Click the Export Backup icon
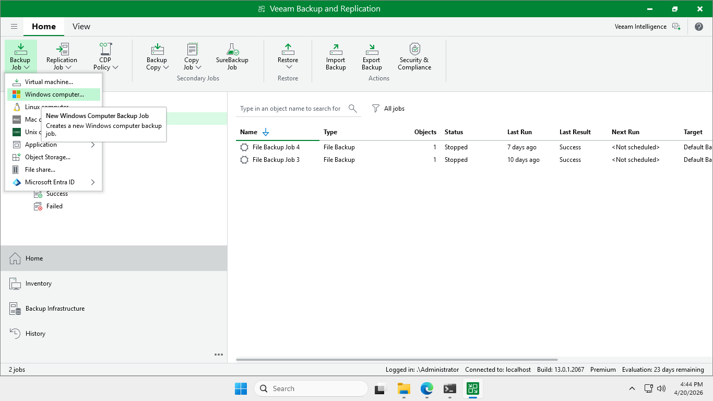 [x=372, y=50]
